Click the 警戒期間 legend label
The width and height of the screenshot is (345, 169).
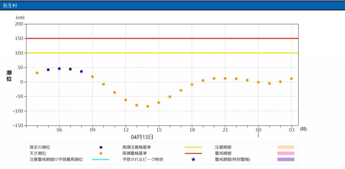coord(223,154)
